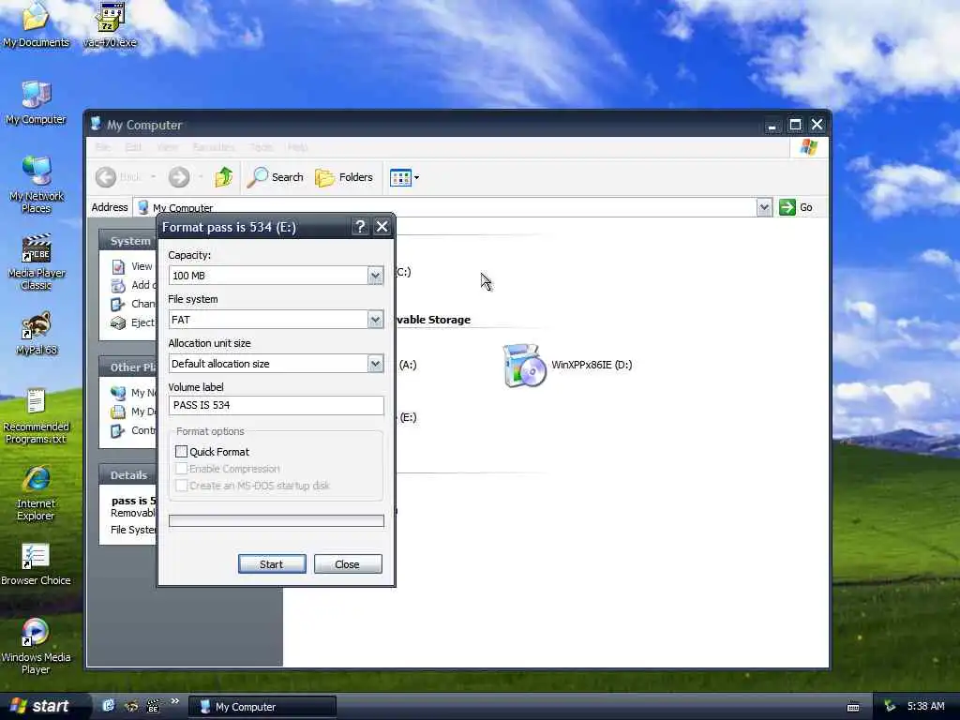Click the keyboard icon in taskbar

[853, 707]
